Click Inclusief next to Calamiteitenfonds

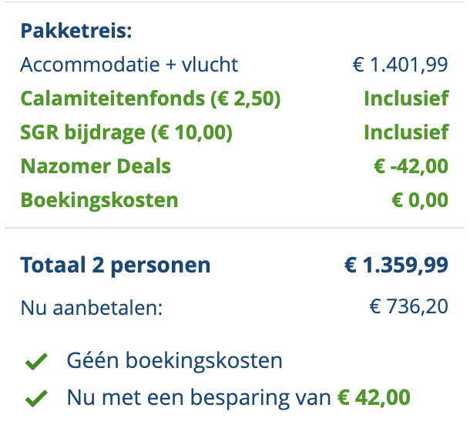[x=406, y=99]
